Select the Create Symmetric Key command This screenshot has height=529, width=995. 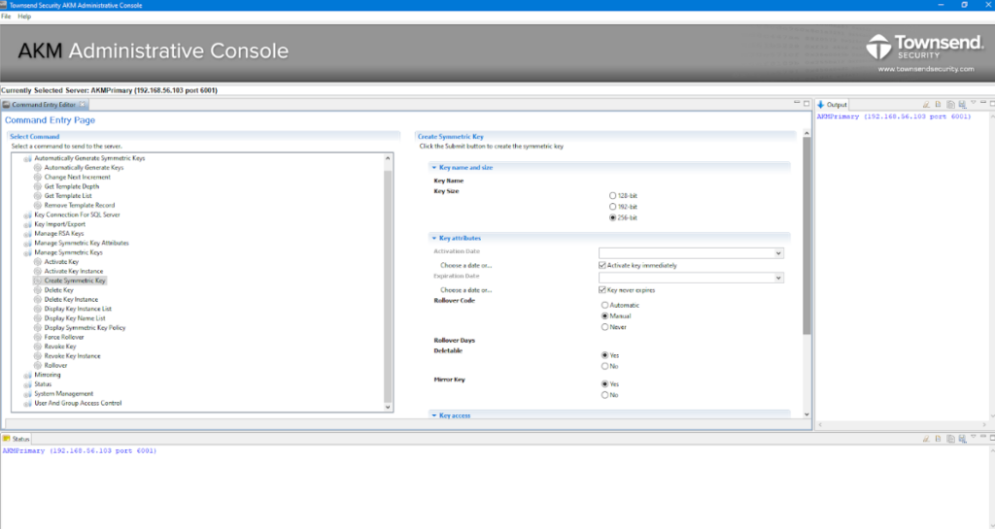coord(74,281)
